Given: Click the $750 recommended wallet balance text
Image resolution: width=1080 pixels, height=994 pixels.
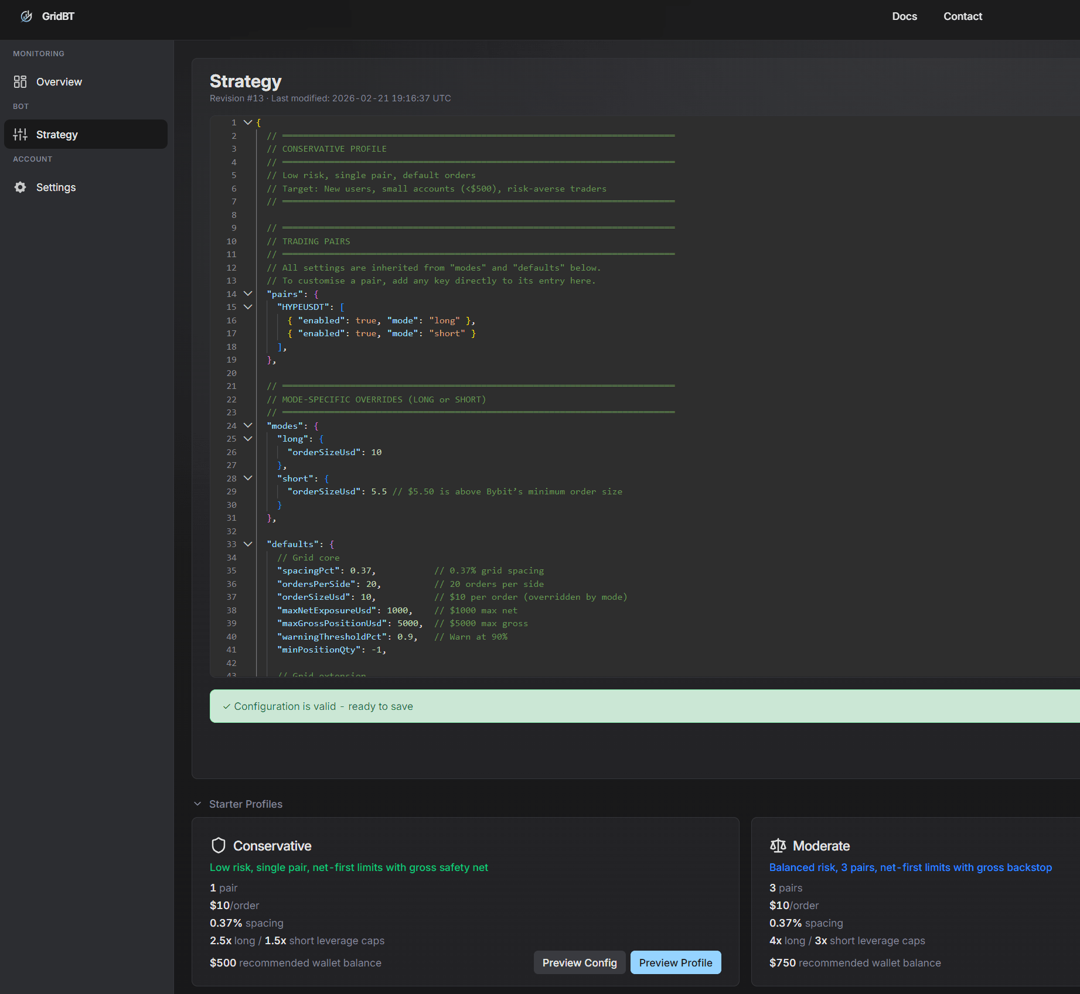Looking at the screenshot, I should [855, 963].
